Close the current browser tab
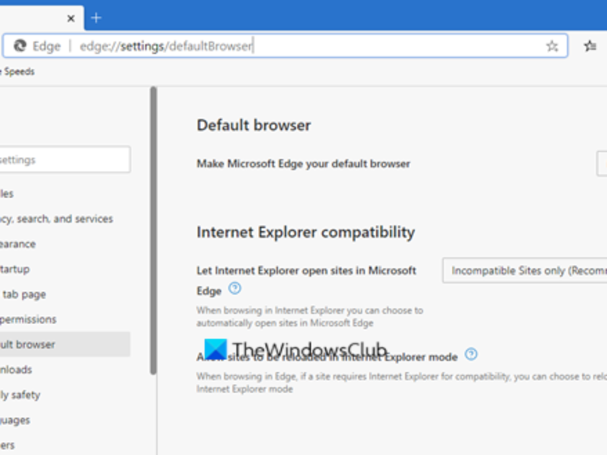This screenshot has height=455, width=607. 71,19
